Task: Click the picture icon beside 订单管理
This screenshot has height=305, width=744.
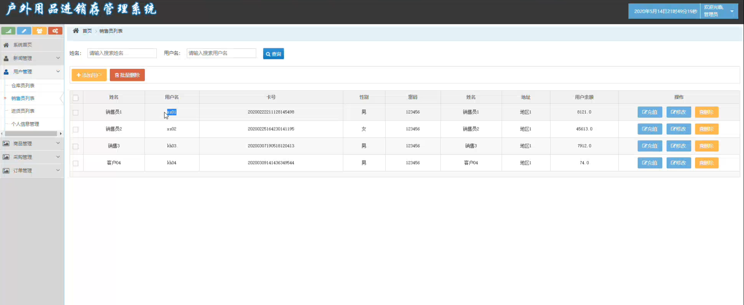Action: 6,171
